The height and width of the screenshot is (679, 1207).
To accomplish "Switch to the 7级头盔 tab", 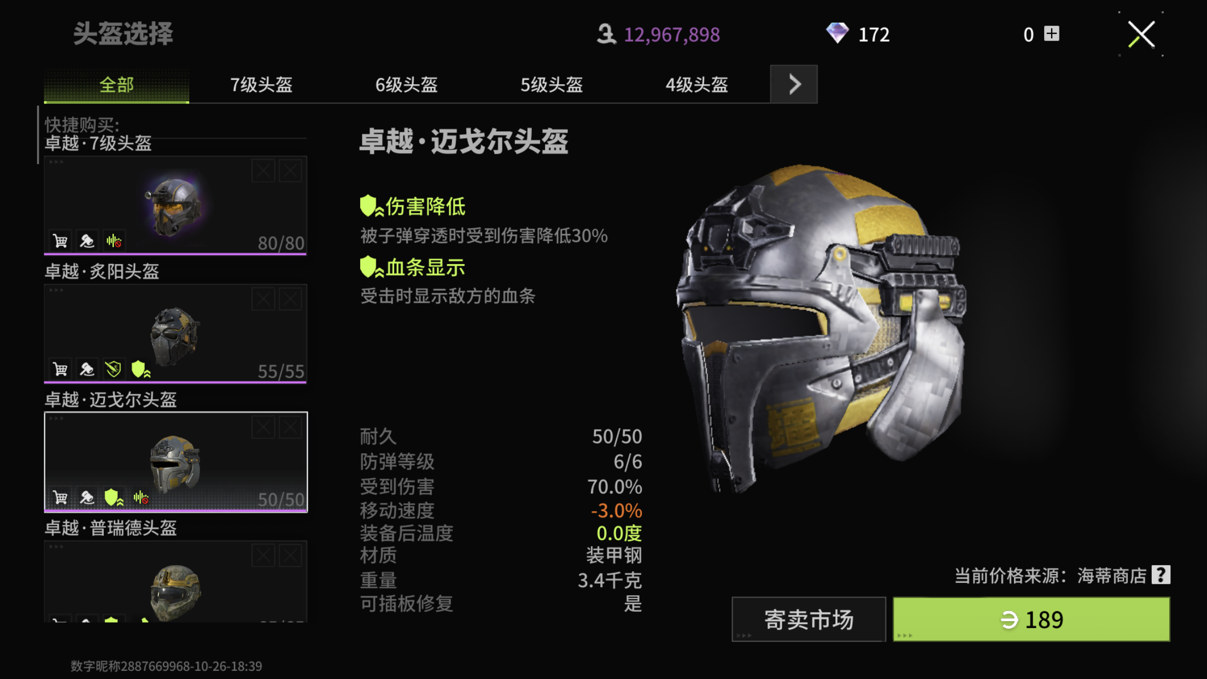I will coord(261,85).
